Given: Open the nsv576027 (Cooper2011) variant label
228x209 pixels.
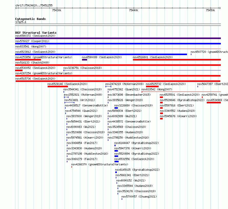Looking at the screenshot, I should point(32,41).
